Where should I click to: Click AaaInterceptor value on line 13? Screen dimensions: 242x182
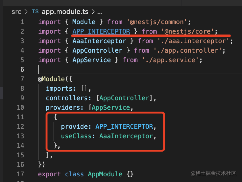126,136
